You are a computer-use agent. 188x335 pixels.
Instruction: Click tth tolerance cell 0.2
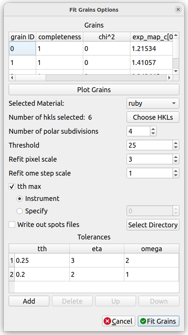(x=42, y=274)
